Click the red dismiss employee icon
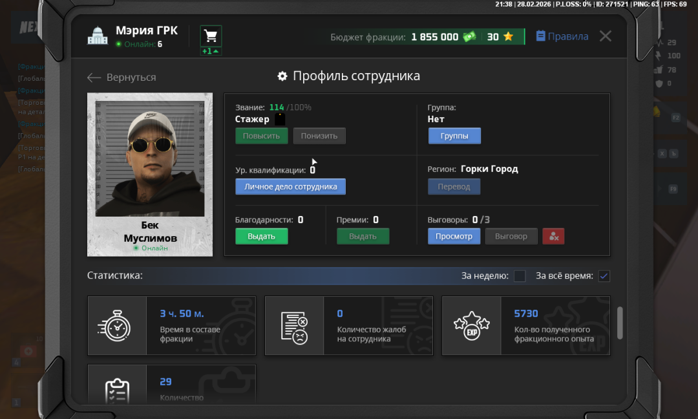The image size is (698, 419). (x=553, y=237)
